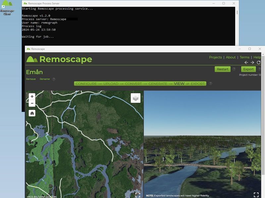Select the VIEW step

pos(179,84)
